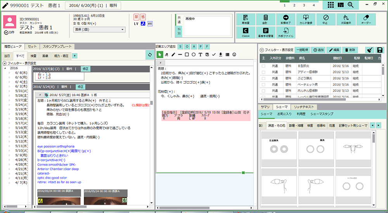
Task: Launch the Claio4 icon button
Action: click(x=246, y=32)
